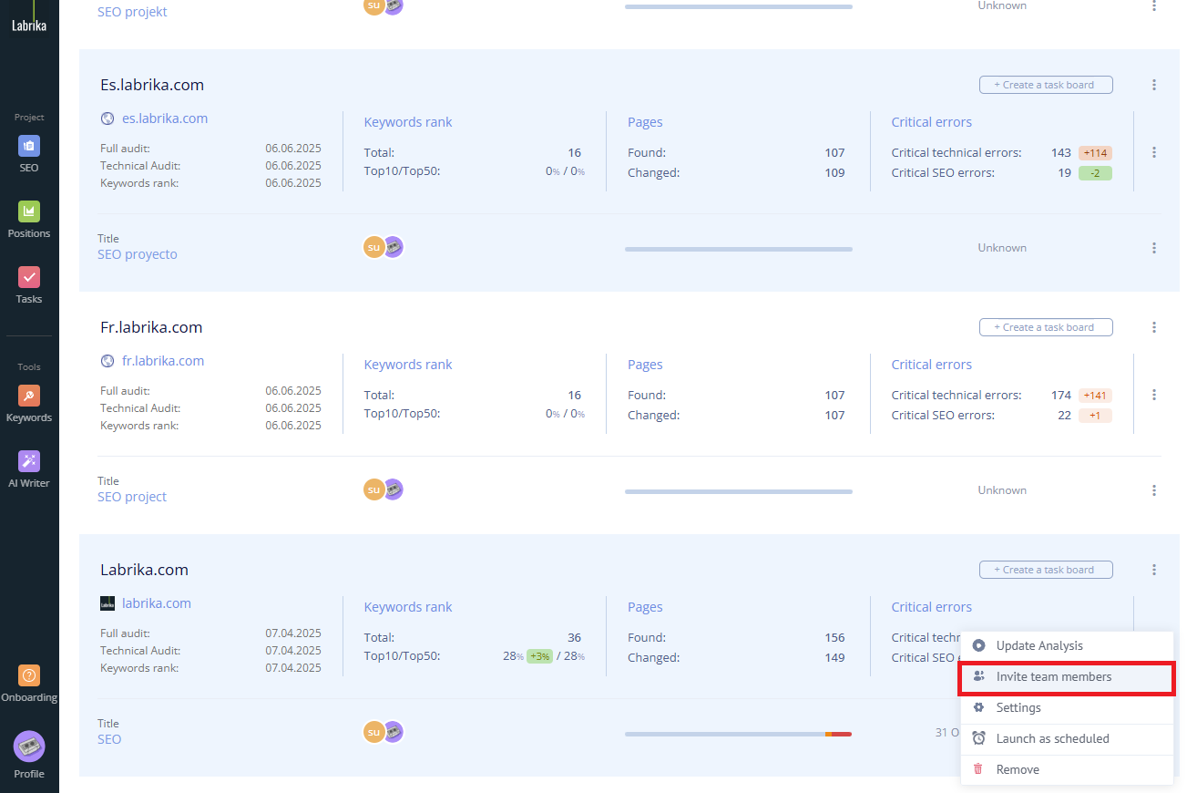
Task: Open three-dot menu in SEO proyecto row
Action: 1154,248
